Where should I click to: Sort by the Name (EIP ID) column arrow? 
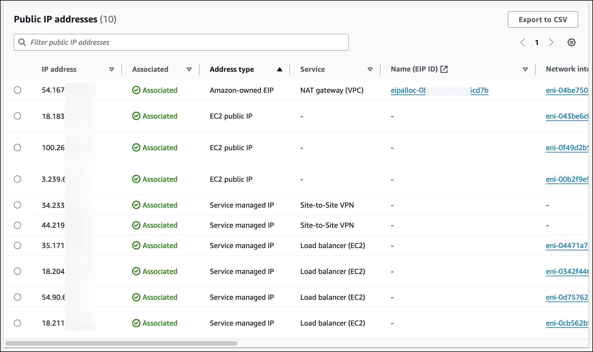coord(525,69)
